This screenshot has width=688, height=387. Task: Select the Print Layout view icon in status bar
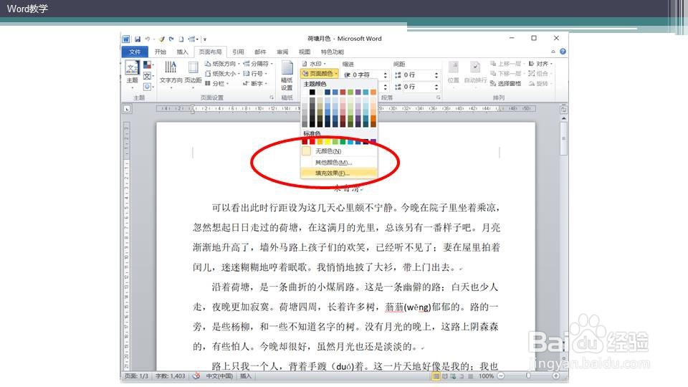pyautogui.click(x=436, y=376)
